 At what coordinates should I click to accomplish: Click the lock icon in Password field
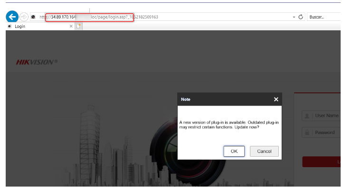(307, 133)
